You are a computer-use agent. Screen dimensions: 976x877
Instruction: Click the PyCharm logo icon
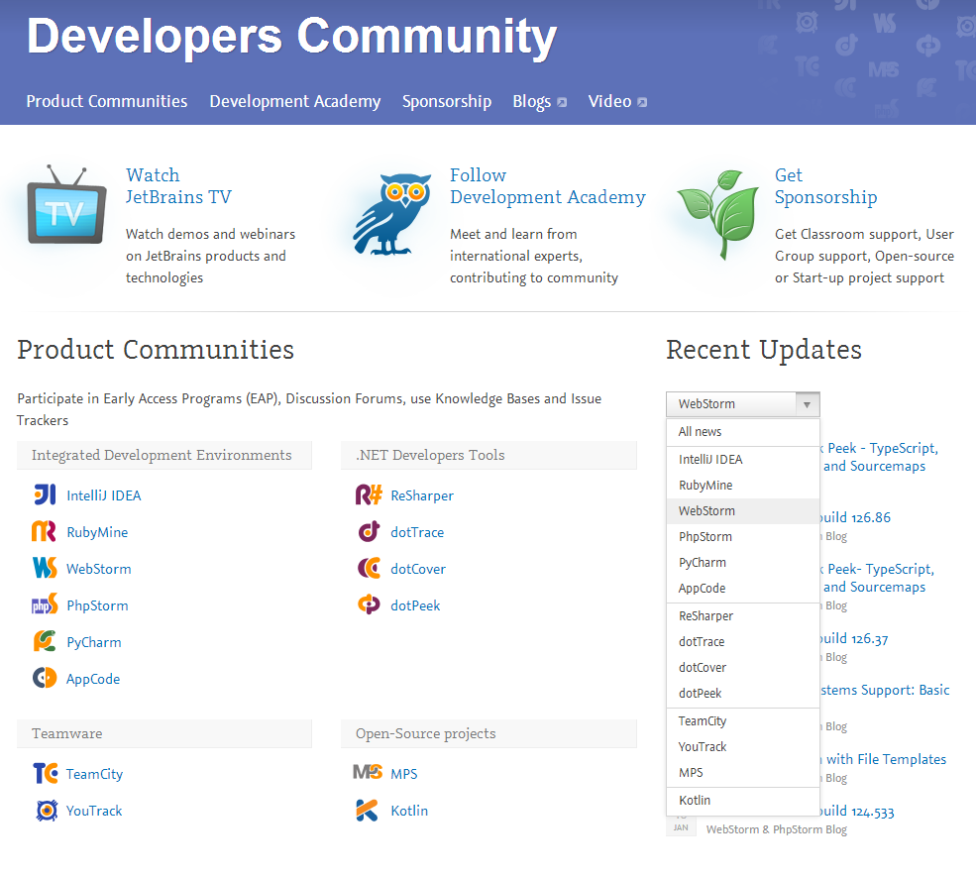(45, 641)
